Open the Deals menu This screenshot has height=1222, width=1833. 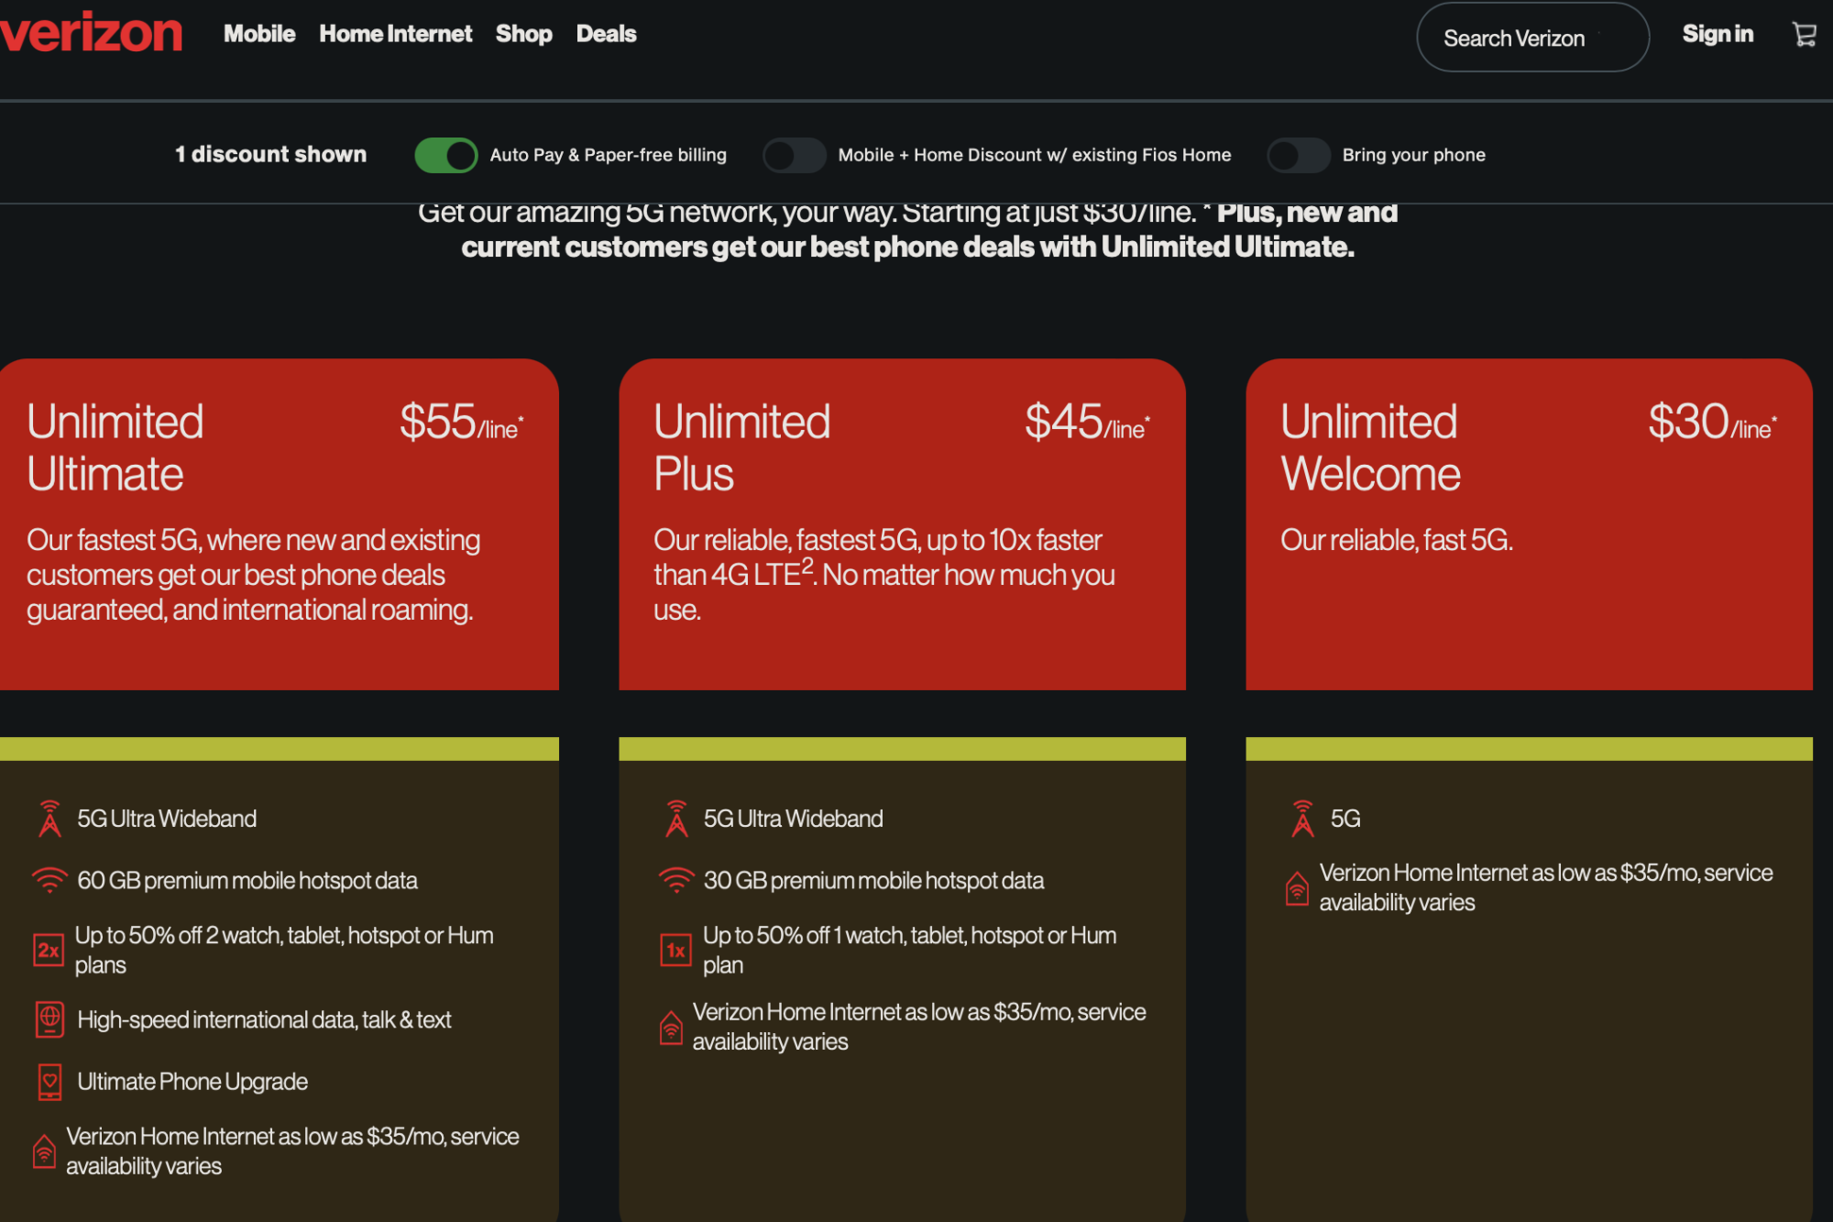click(607, 34)
